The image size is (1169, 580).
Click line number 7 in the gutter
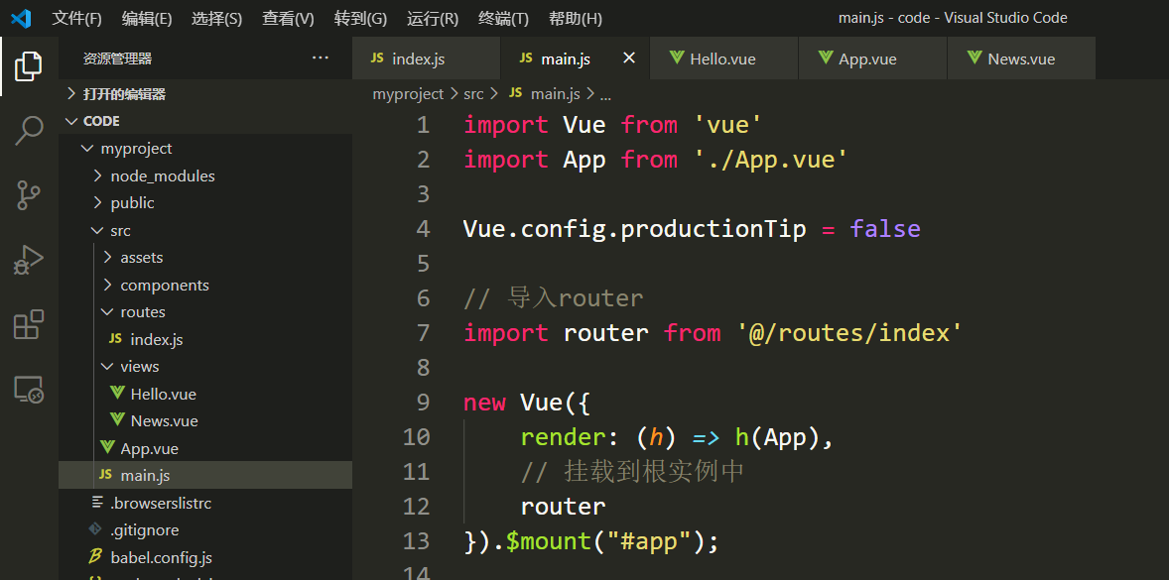(x=423, y=333)
